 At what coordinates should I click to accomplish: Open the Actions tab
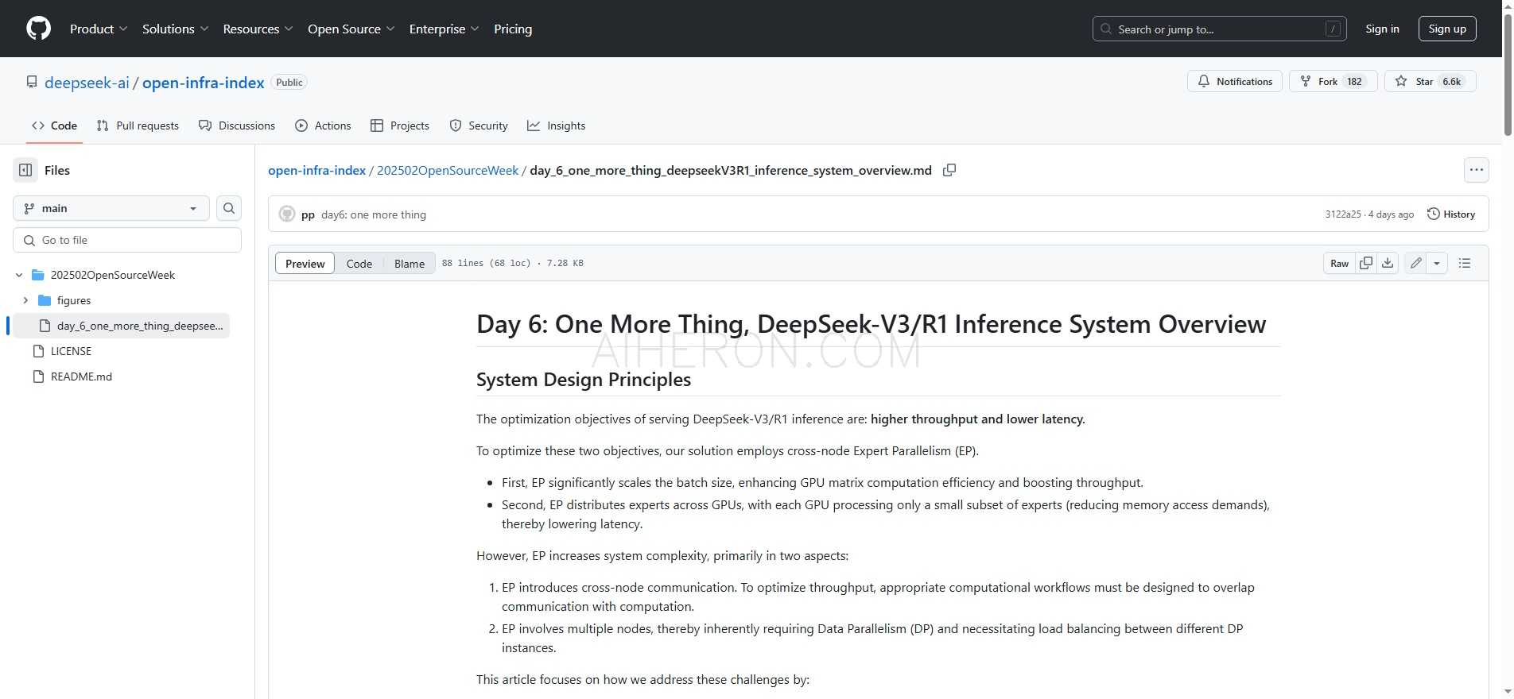(323, 126)
